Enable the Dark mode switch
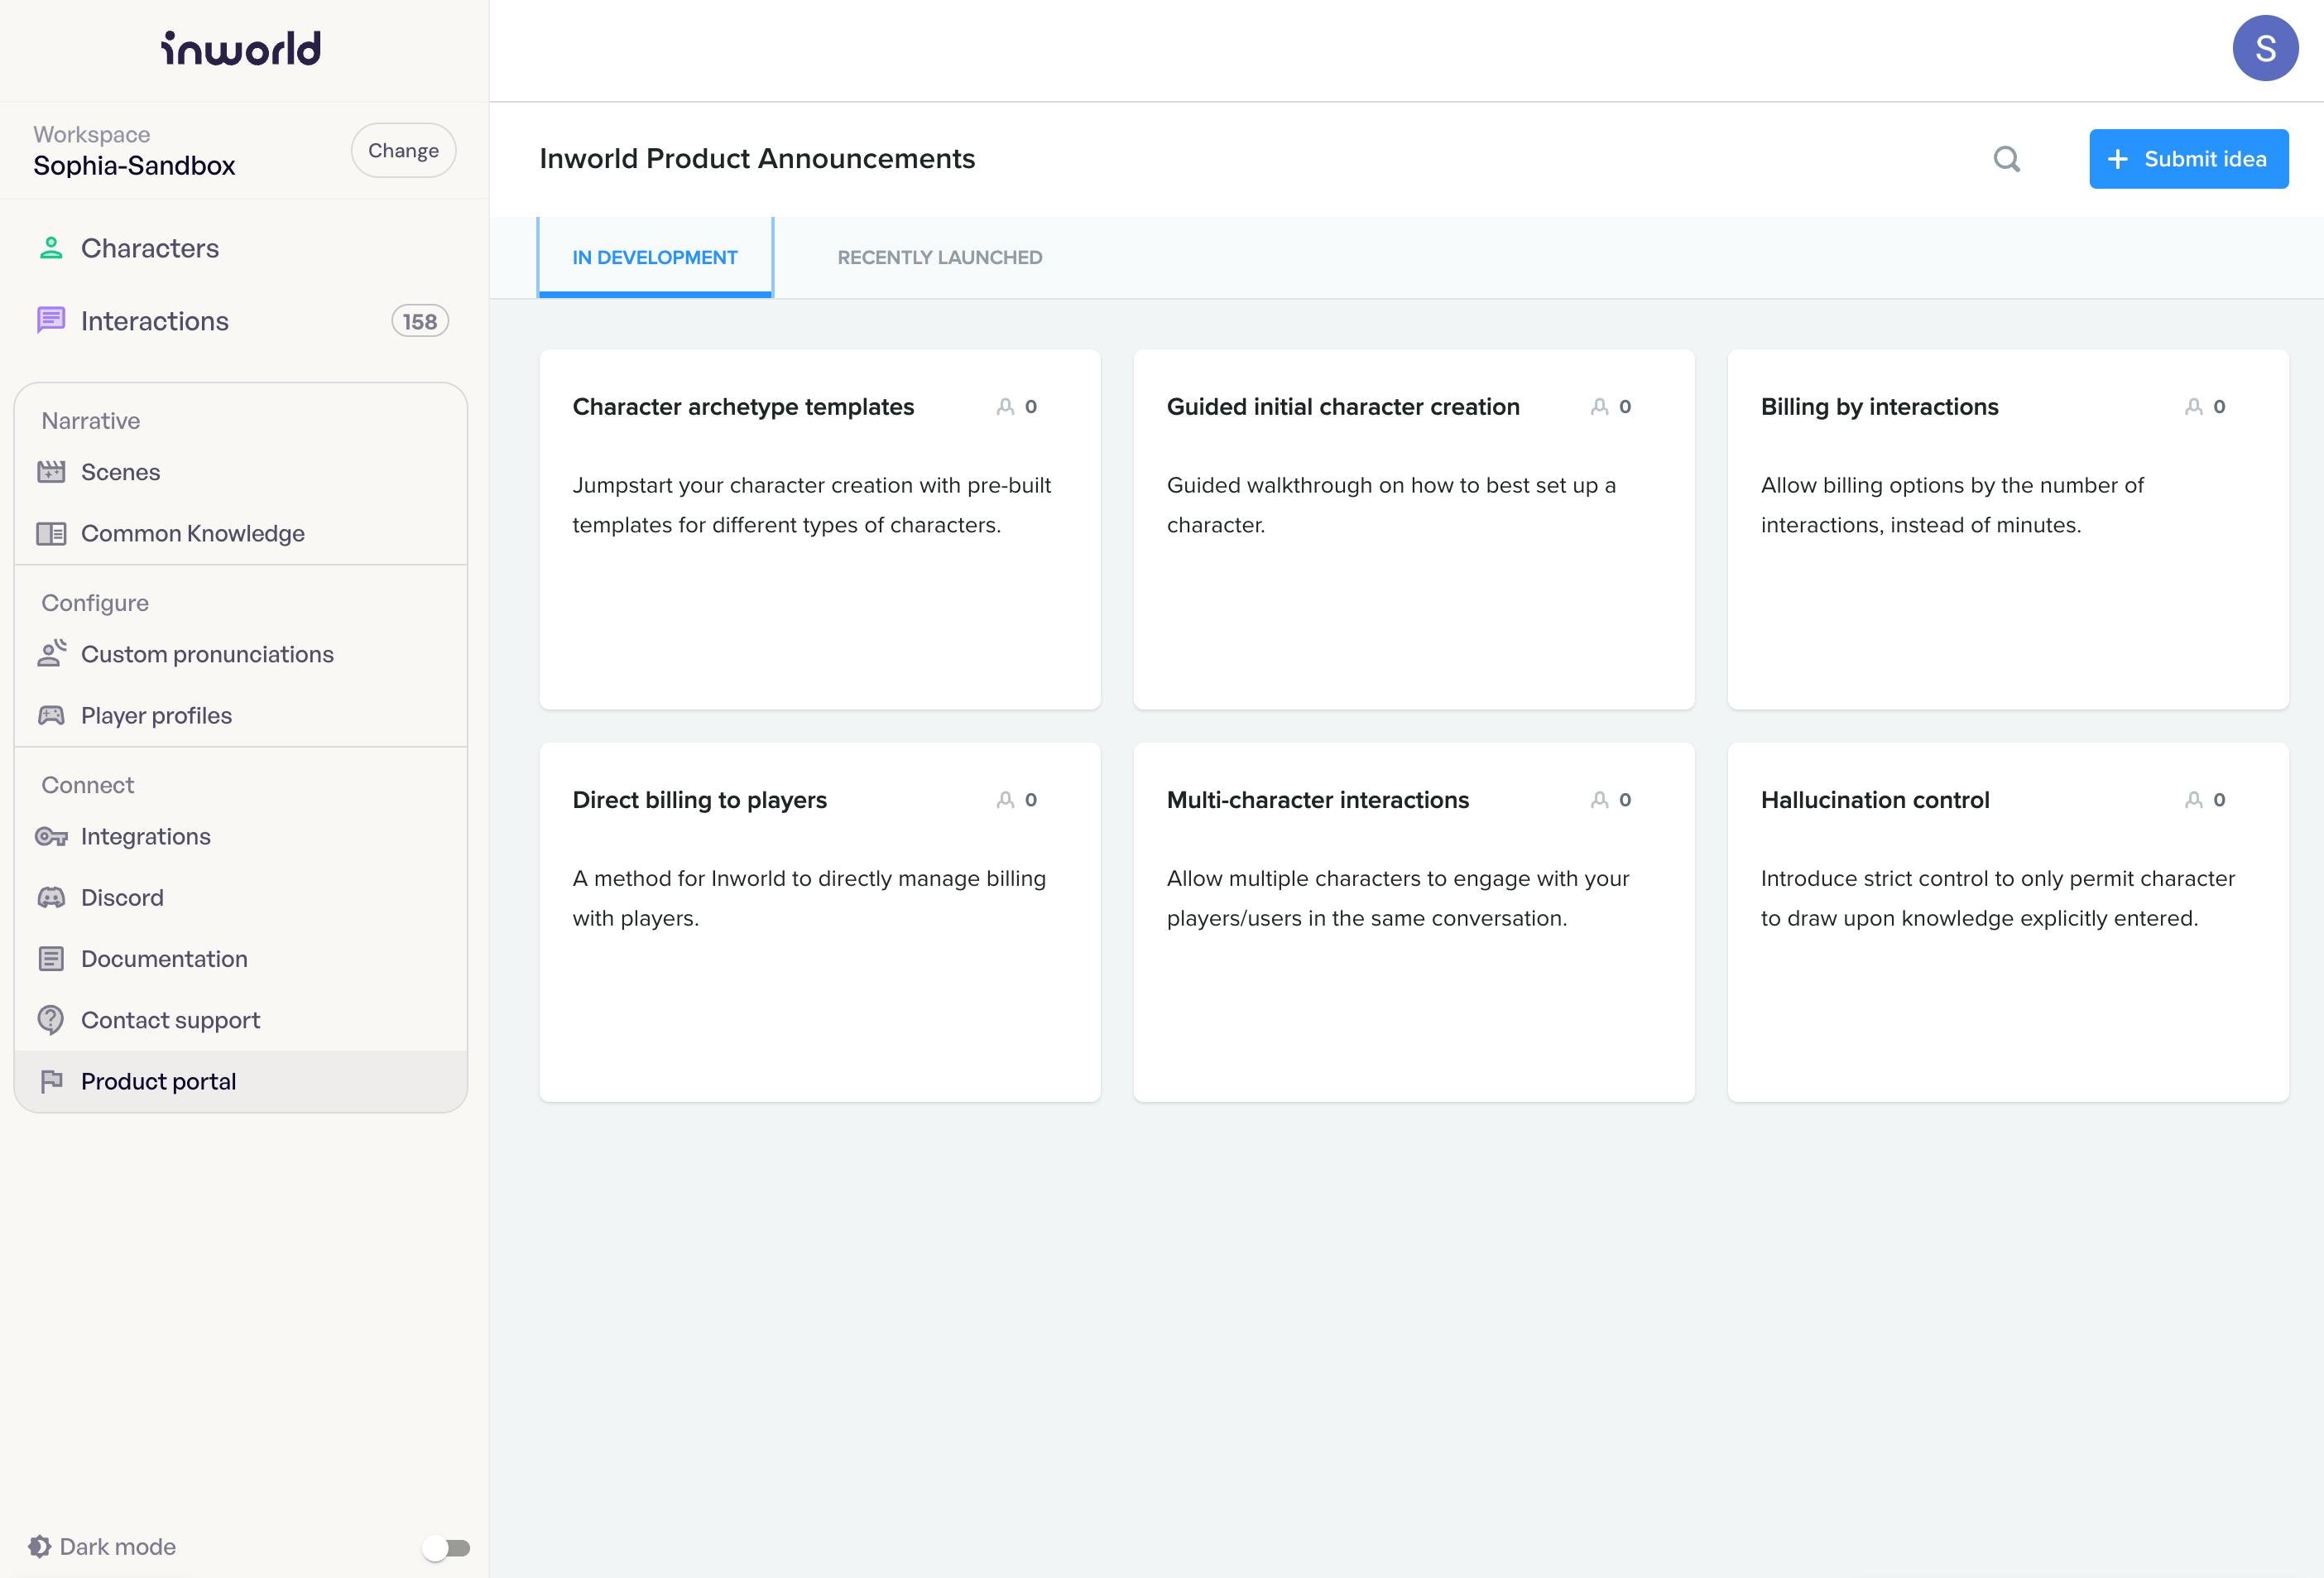 [x=445, y=1547]
